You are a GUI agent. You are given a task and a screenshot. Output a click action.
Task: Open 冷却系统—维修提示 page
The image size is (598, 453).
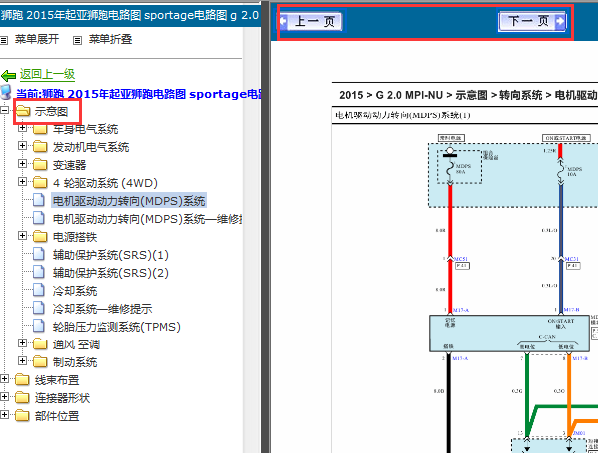(x=102, y=309)
